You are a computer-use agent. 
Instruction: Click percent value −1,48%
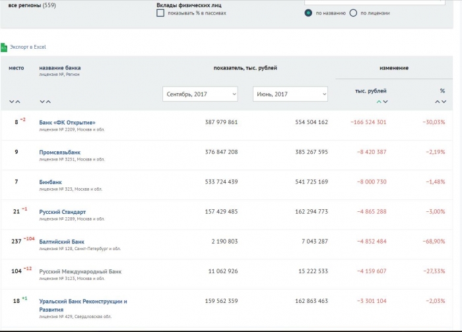(436, 182)
